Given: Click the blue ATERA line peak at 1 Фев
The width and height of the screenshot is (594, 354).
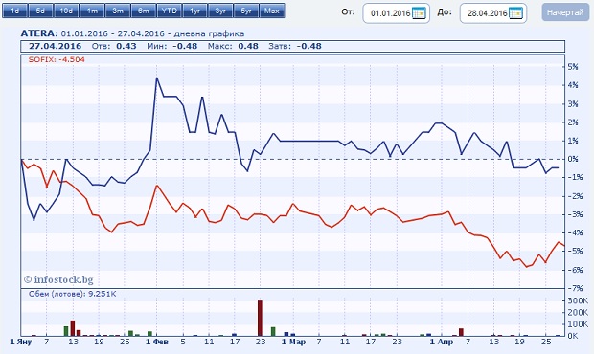Looking at the screenshot, I should [157, 79].
